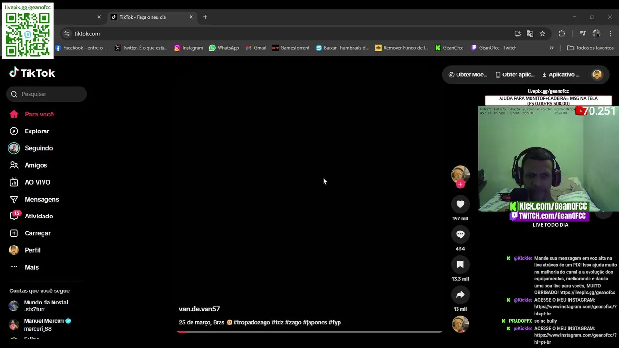The image size is (619, 348).
Task: Click hashtag #japones
Action: [315, 322]
